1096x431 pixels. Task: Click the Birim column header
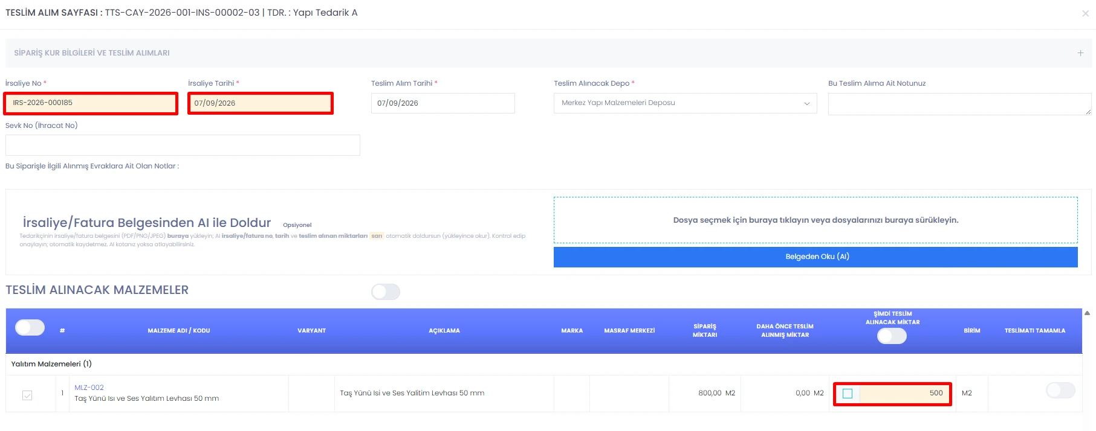[x=972, y=331]
